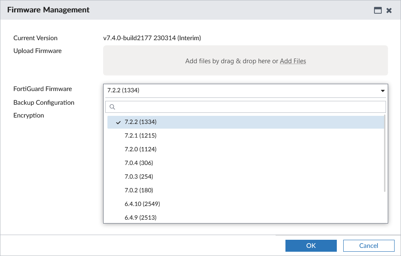Screen dimensions: 401x256
Task: Click the Backup Configuration label
Action: click(44, 102)
